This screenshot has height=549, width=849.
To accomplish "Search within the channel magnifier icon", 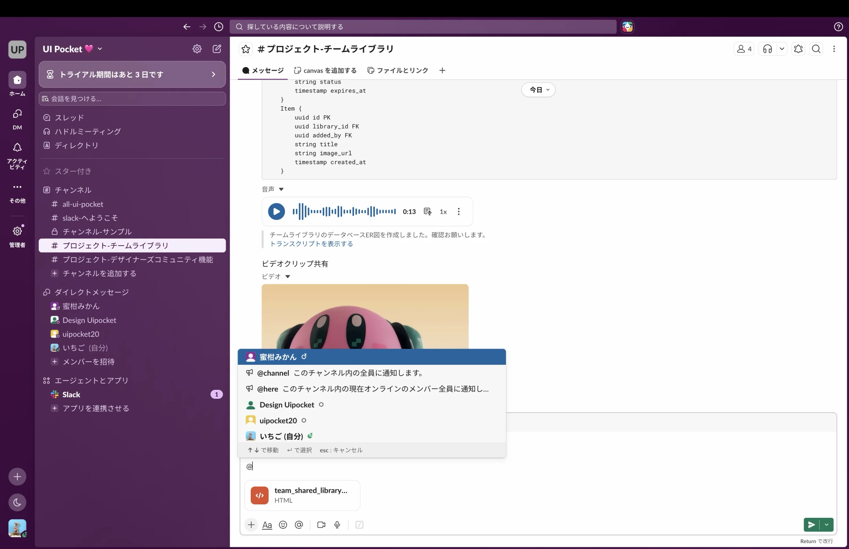I will pos(816,49).
